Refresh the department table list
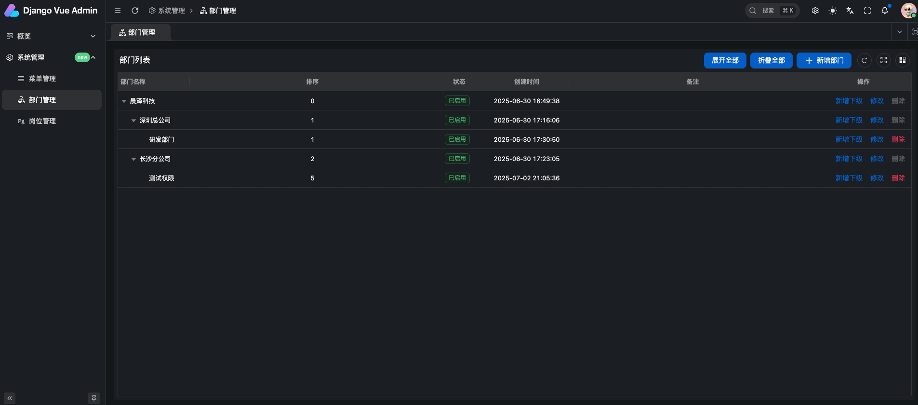 (865, 60)
